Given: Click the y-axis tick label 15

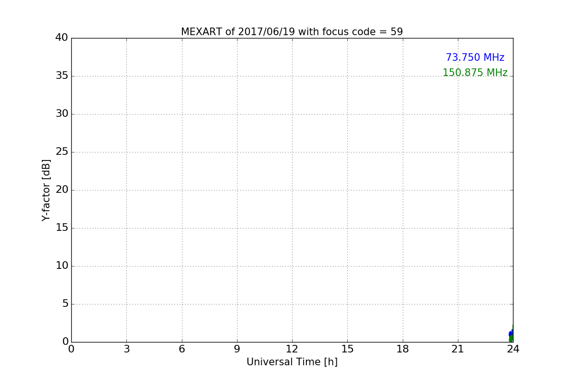Looking at the screenshot, I should click(x=62, y=228).
